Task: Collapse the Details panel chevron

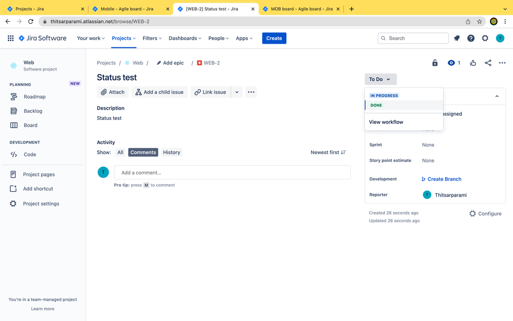Action: (497, 96)
